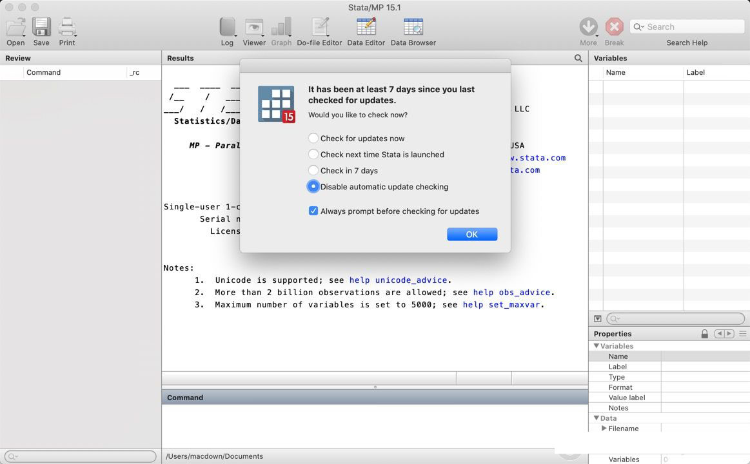
Task: Open the toolbar Search field options dropdown
Action: tap(638, 27)
